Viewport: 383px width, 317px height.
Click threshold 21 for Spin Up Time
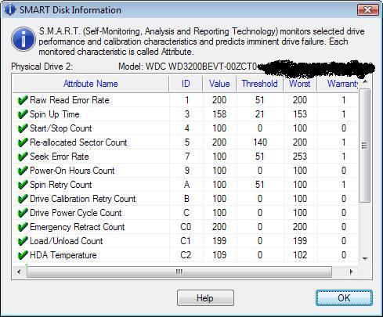click(259, 114)
